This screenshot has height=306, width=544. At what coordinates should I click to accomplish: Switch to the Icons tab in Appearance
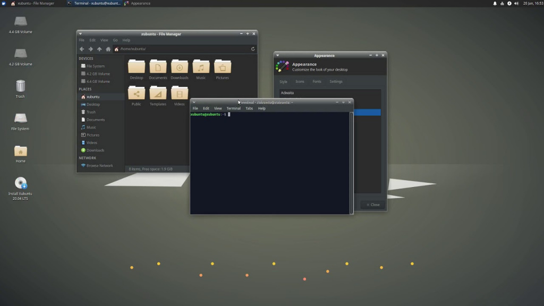tap(300, 81)
